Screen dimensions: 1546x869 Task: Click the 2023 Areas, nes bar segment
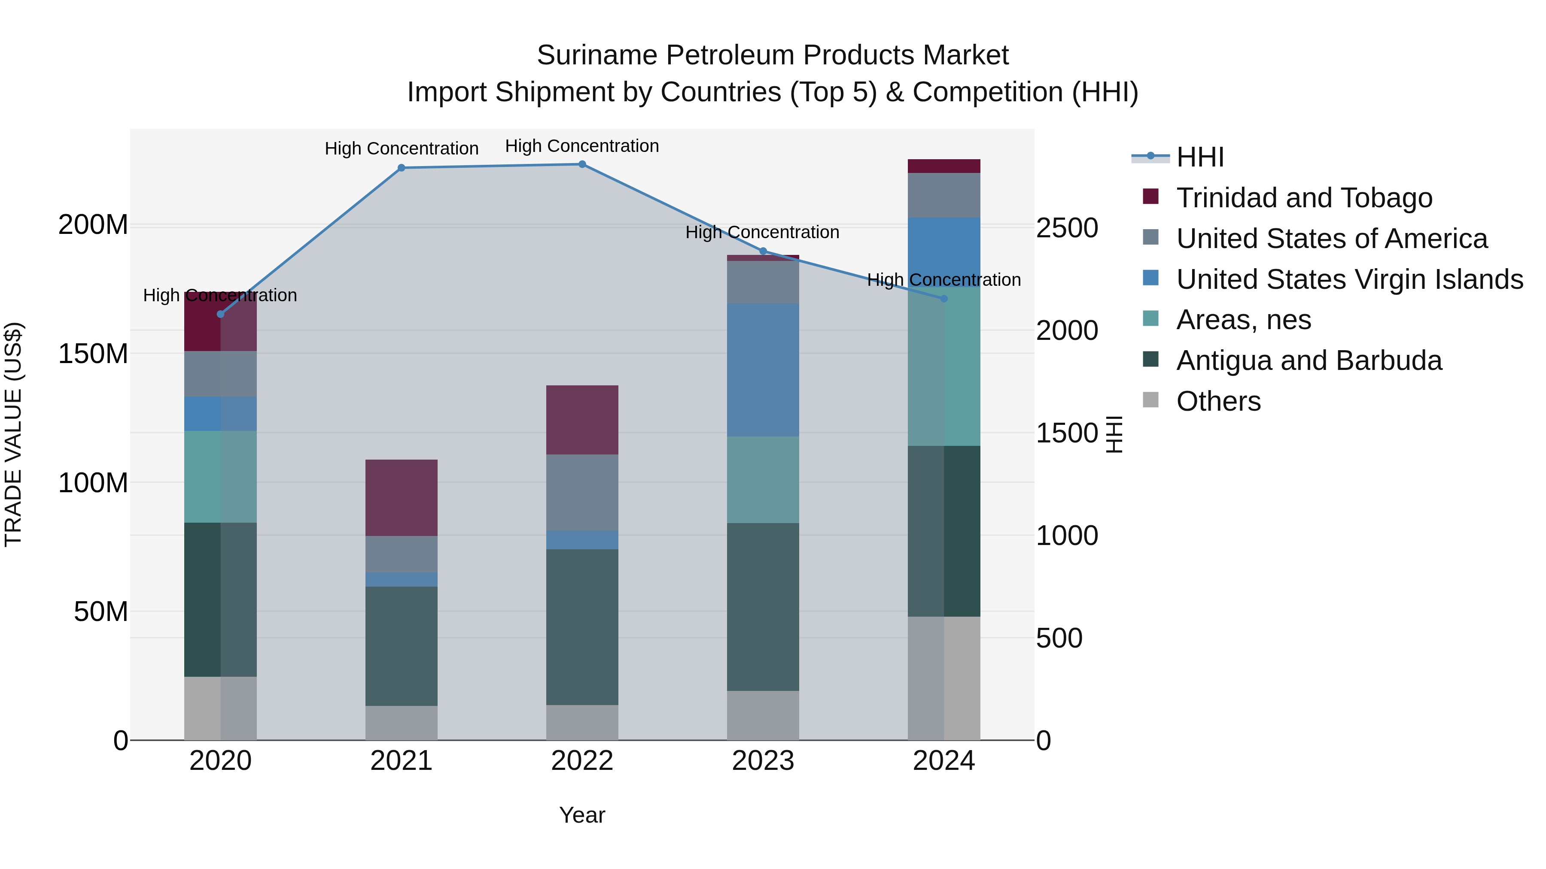[764, 480]
